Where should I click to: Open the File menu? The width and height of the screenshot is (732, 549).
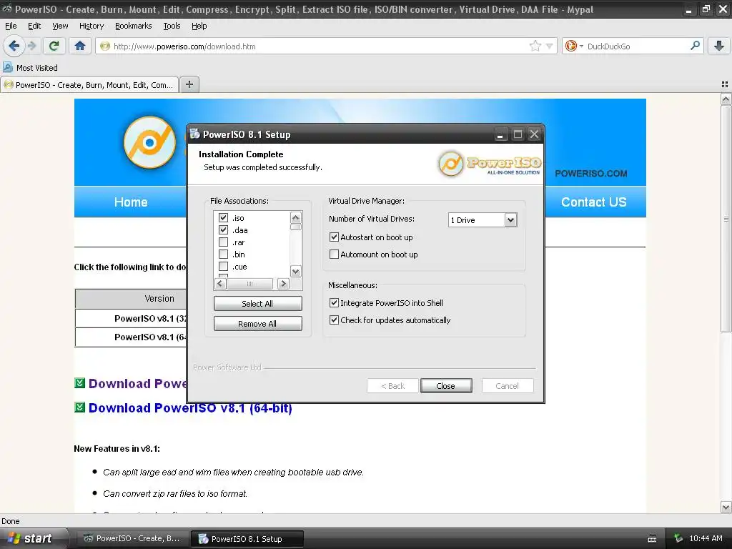point(11,26)
